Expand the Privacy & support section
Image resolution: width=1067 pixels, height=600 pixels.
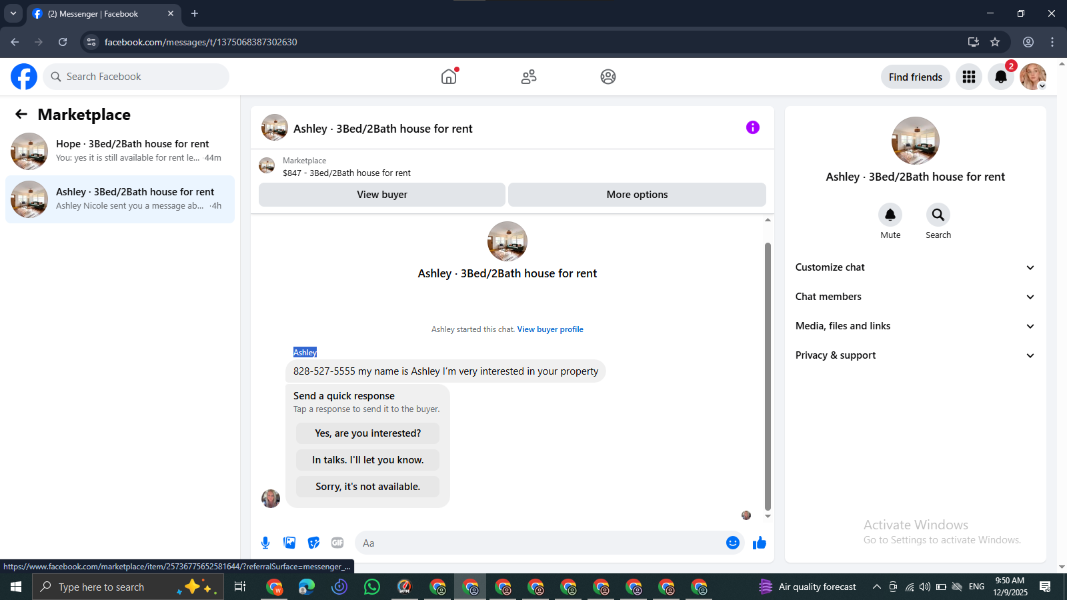[x=915, y=355]
